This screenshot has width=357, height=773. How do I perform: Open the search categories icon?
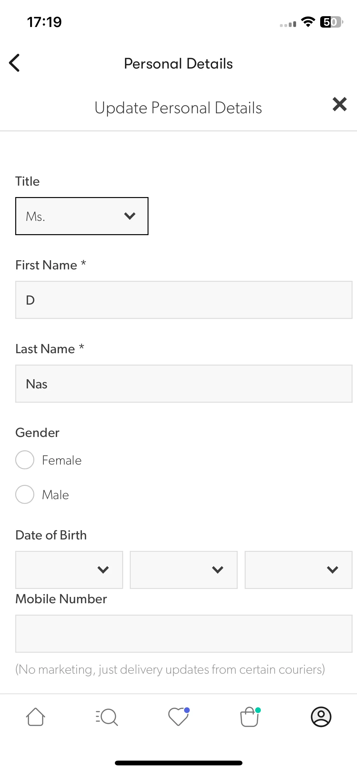(x=107, y=717)
